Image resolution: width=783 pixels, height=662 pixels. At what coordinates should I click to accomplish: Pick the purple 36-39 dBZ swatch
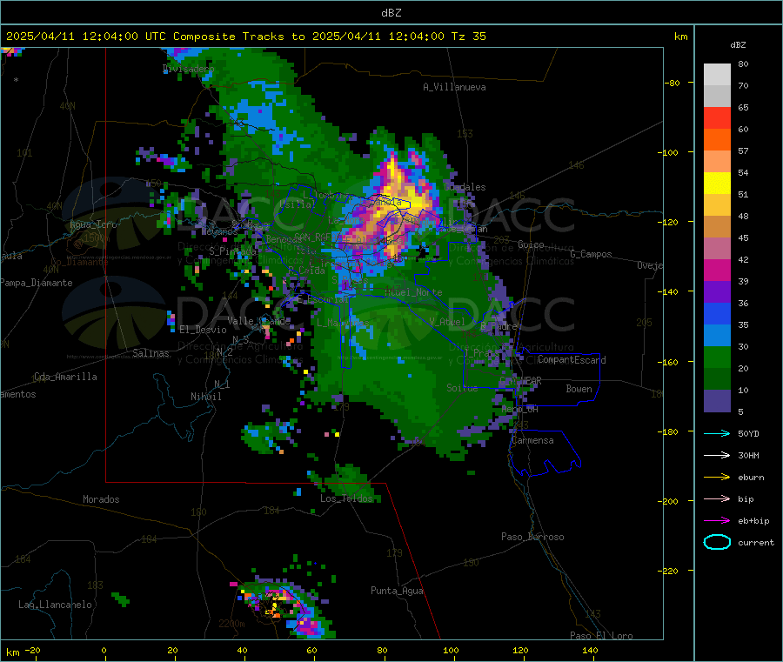click(x=717, y=292)
